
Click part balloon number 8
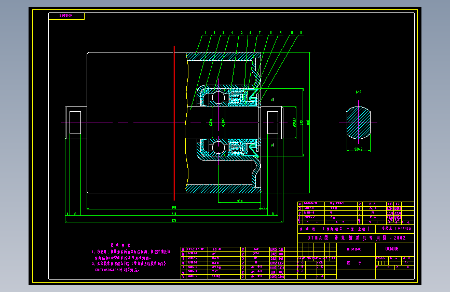(x=271, y=33)
